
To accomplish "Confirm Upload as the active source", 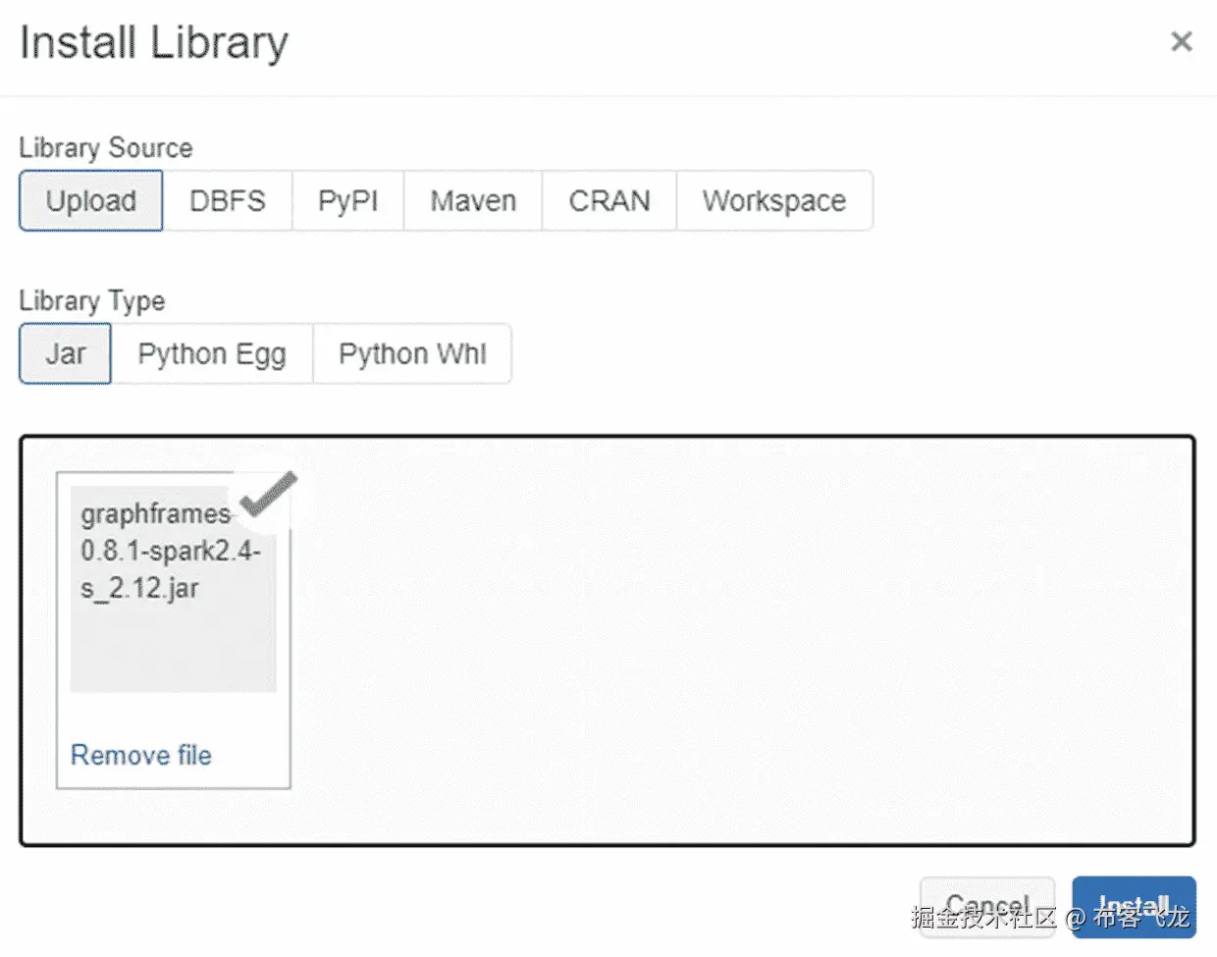I will point(90,200).
